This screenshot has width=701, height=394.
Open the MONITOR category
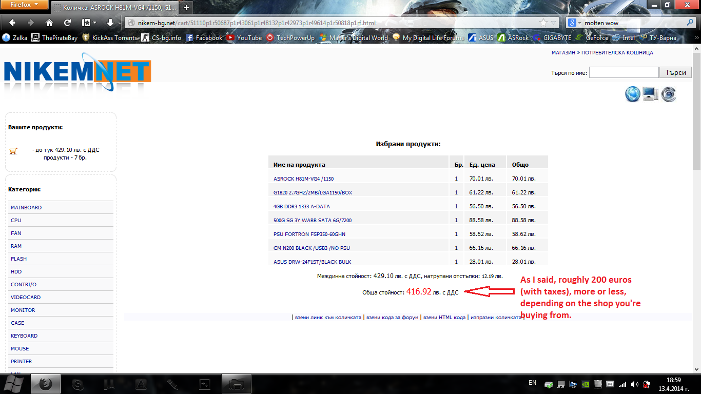(23, 310)
